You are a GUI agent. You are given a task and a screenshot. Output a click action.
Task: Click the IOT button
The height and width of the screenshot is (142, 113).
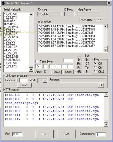point(87,64)
